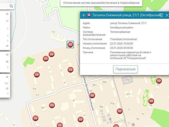Open heating outage marker beside building 1

point(71,70)
